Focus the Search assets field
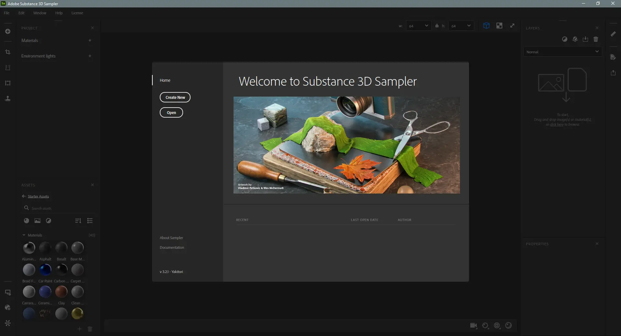This screenshot has height=336, width=621. pos(58,208)
